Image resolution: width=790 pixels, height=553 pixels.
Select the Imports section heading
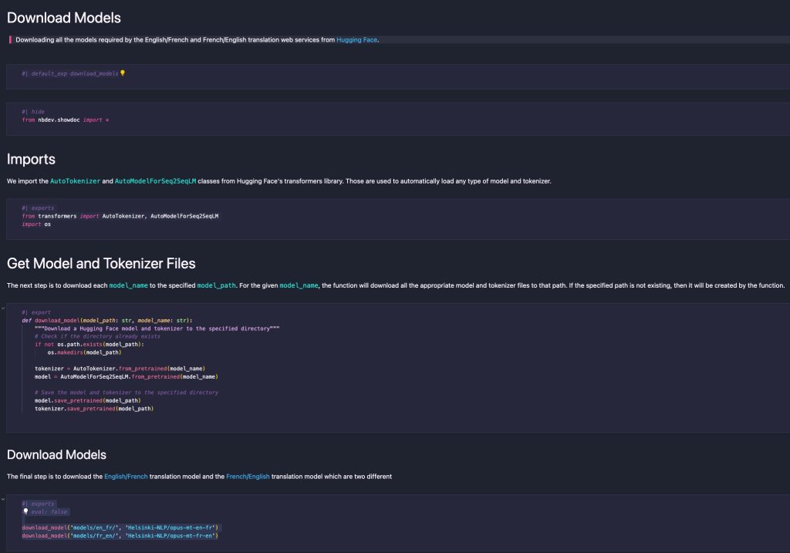[x=31, y=160]
